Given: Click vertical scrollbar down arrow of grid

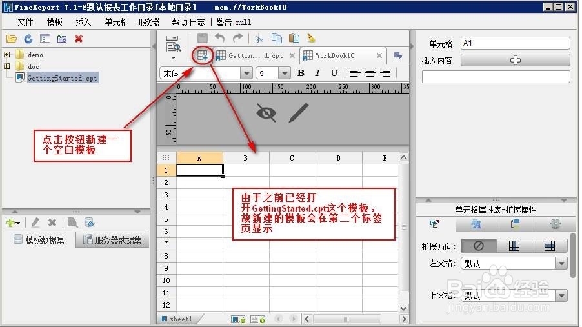Looking at the screenshot, I should pos(403,308).
